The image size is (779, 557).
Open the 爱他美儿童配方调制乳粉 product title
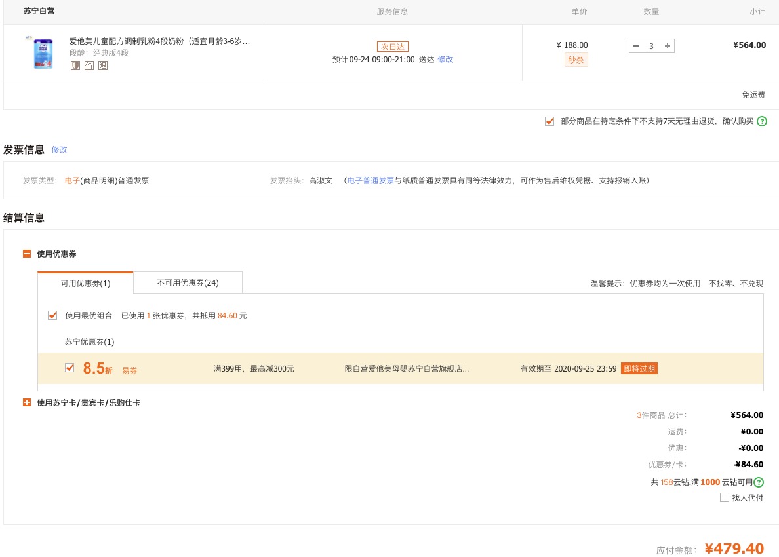coord(159,41)
